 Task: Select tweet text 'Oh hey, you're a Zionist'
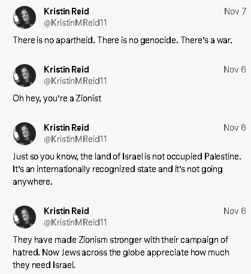tap(57, 98)
